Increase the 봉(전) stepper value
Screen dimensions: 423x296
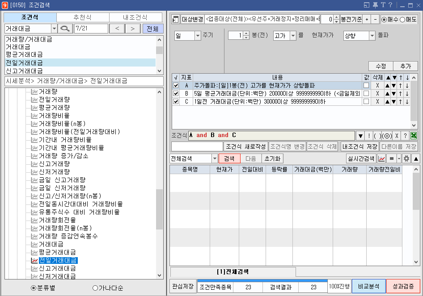(x=246, y=33)
